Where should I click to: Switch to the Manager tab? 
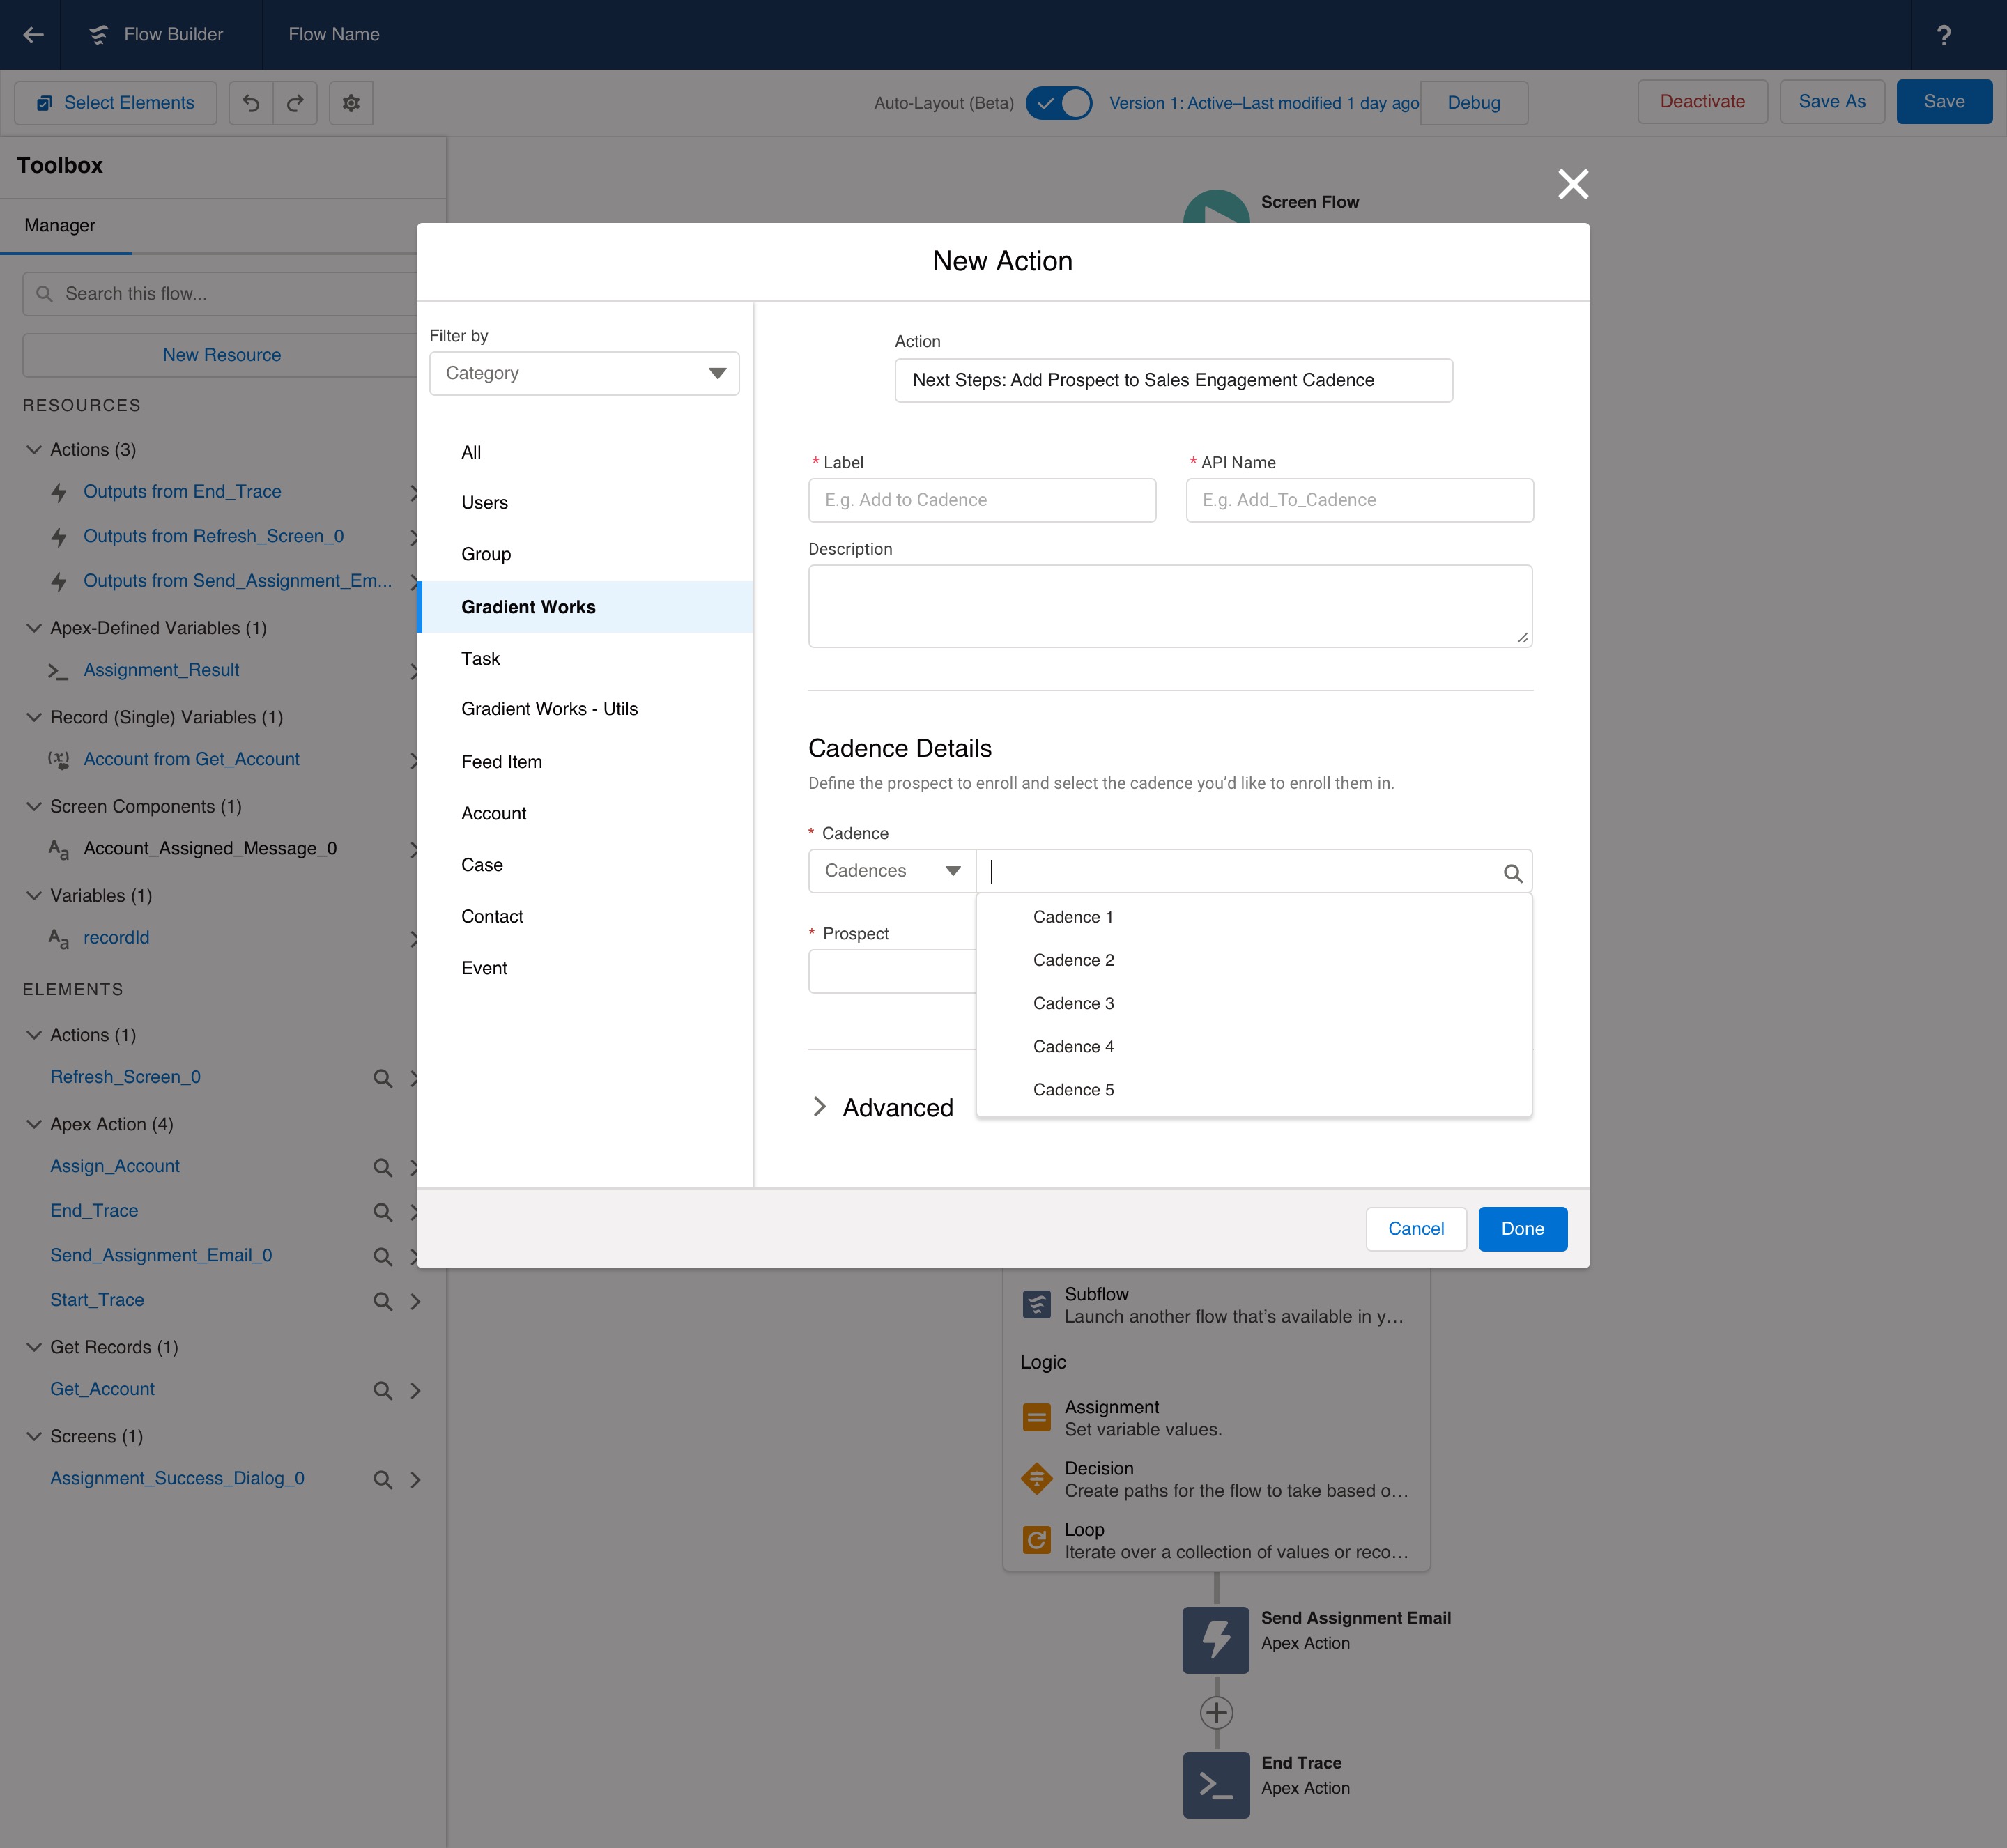(60, 225)
